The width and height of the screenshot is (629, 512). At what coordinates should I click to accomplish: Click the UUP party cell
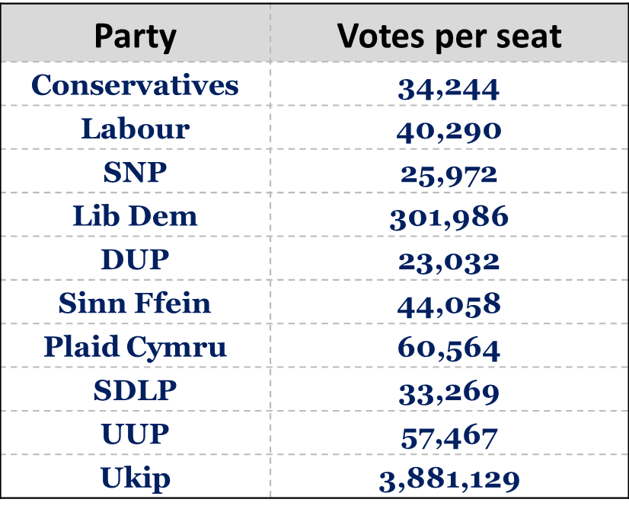click(135, 434)
